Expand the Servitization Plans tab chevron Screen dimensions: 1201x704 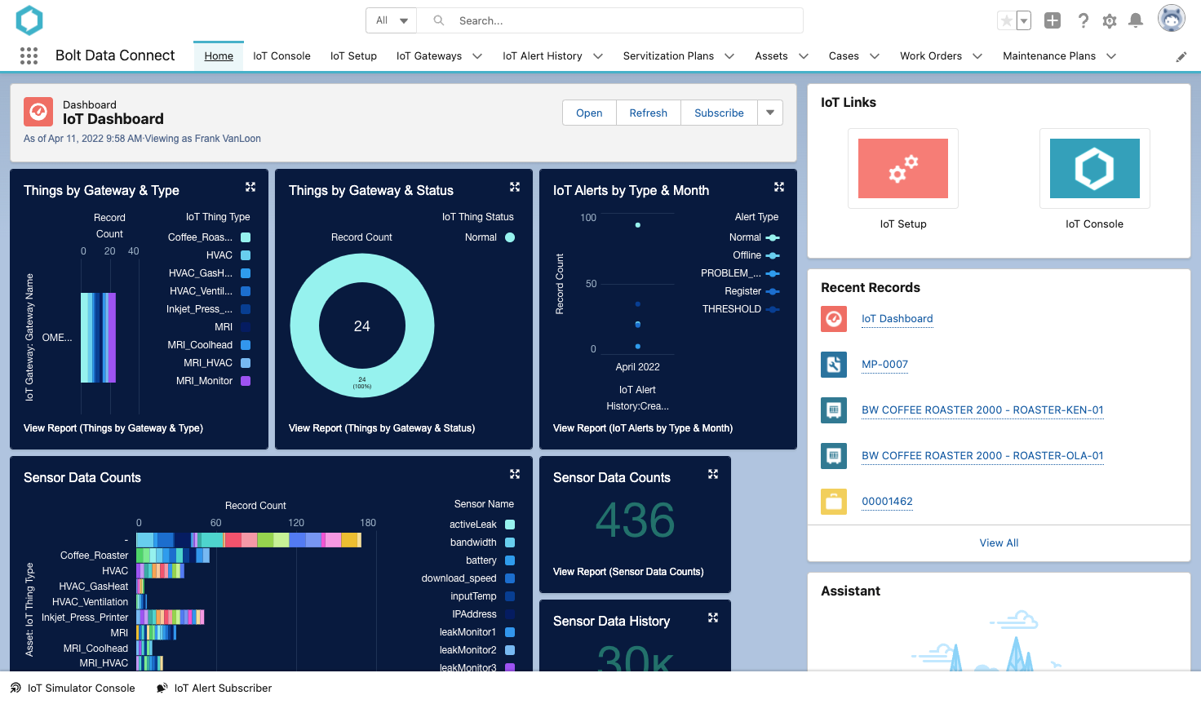coord(729,56)
